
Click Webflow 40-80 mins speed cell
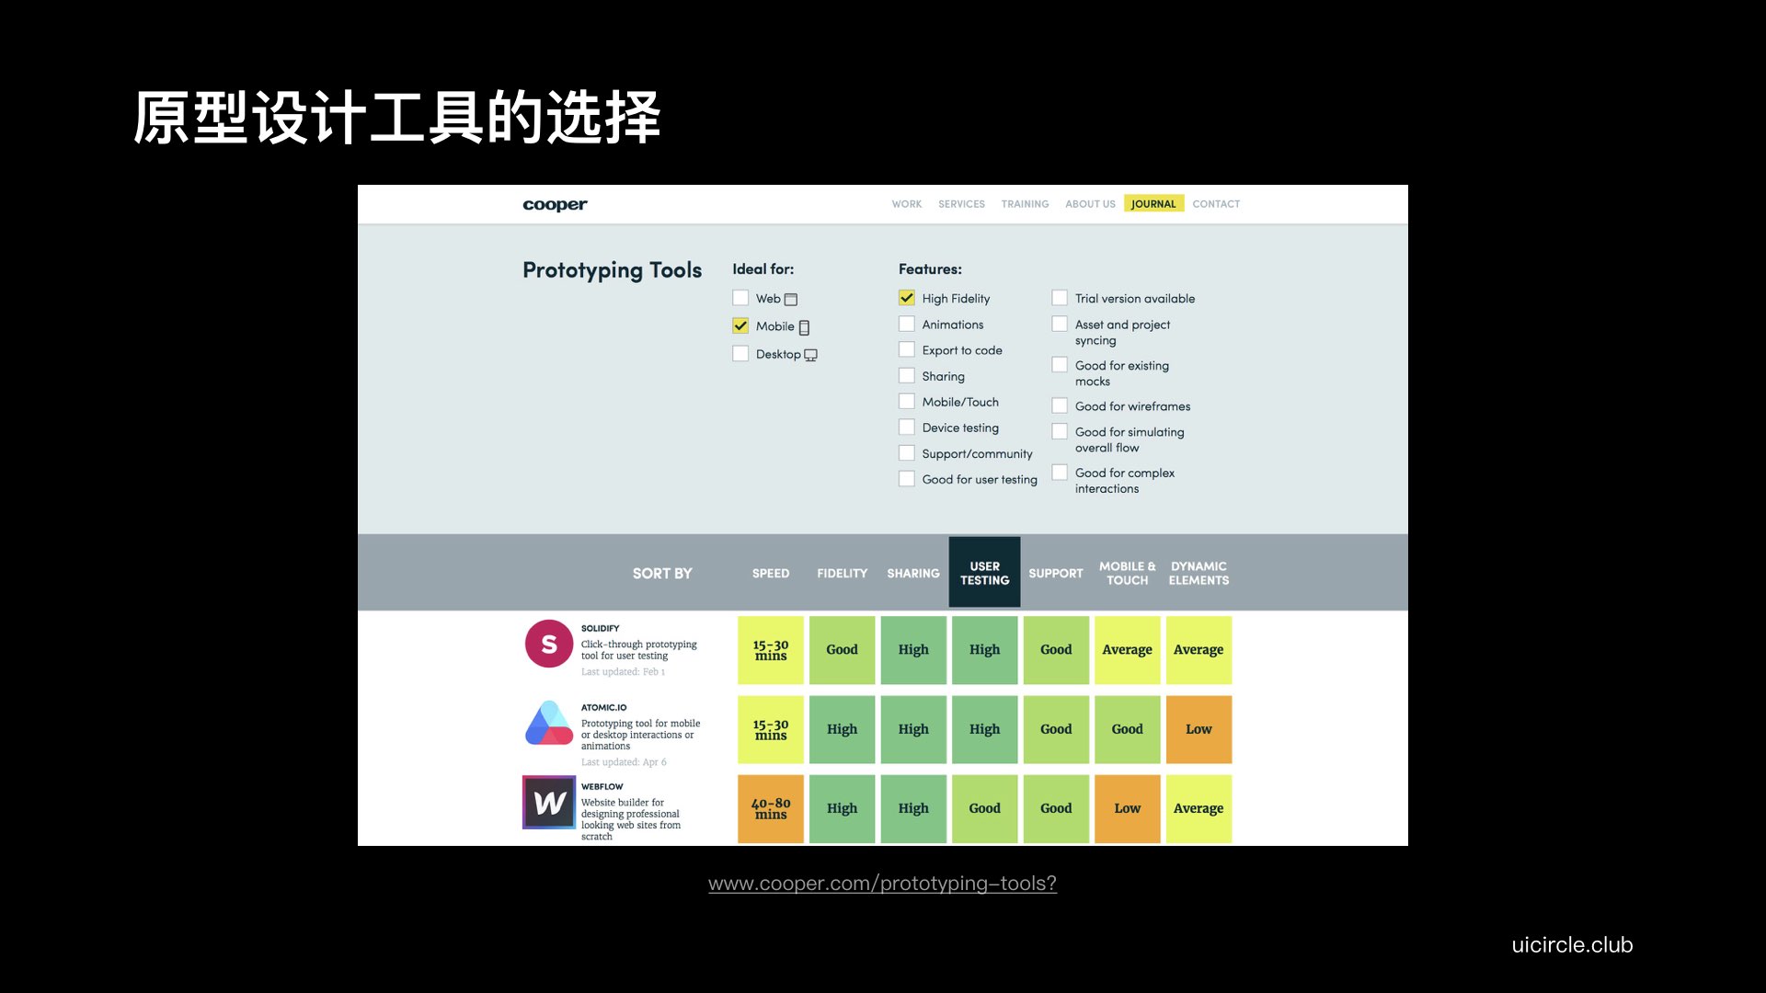[771, 808]
